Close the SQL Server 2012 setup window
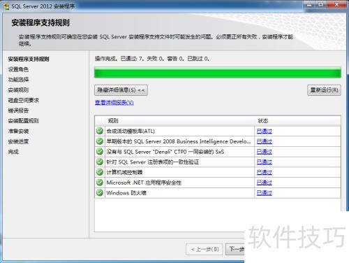This screenshot has height=263, width=349. click(336, 5)
